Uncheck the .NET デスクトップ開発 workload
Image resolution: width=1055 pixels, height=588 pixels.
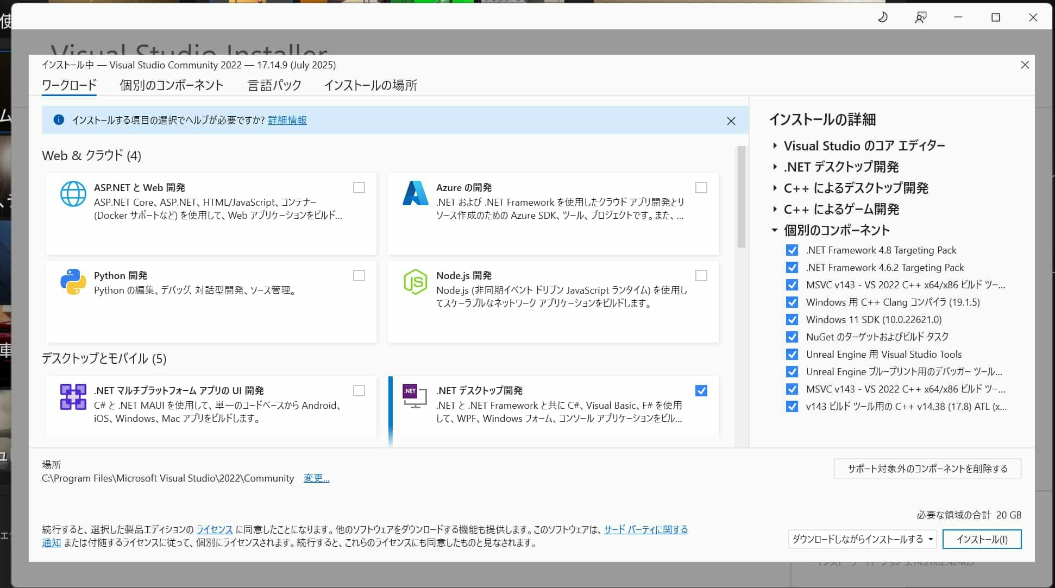(x=701, y=390)
